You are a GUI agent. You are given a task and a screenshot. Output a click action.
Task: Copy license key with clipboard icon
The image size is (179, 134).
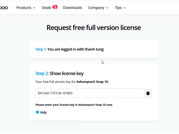148,93
